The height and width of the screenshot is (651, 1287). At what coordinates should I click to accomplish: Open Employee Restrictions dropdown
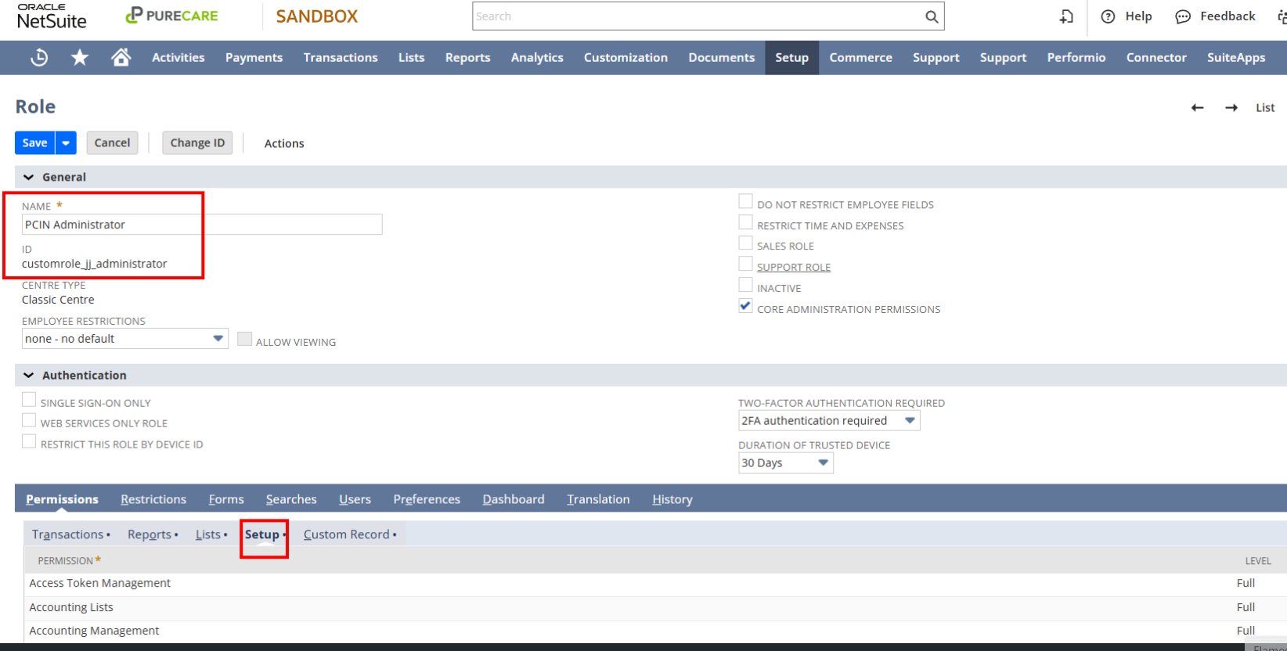tap(218, 339)
